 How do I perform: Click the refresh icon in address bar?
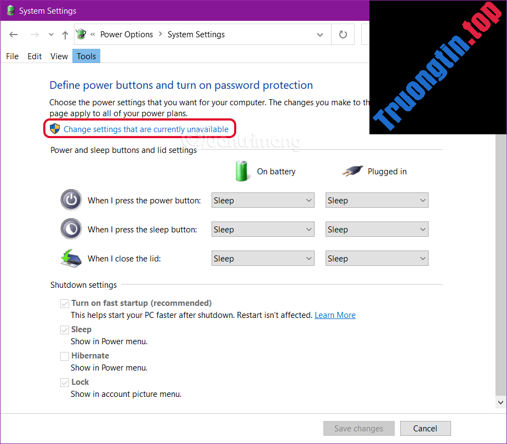(x=342, y=34)
